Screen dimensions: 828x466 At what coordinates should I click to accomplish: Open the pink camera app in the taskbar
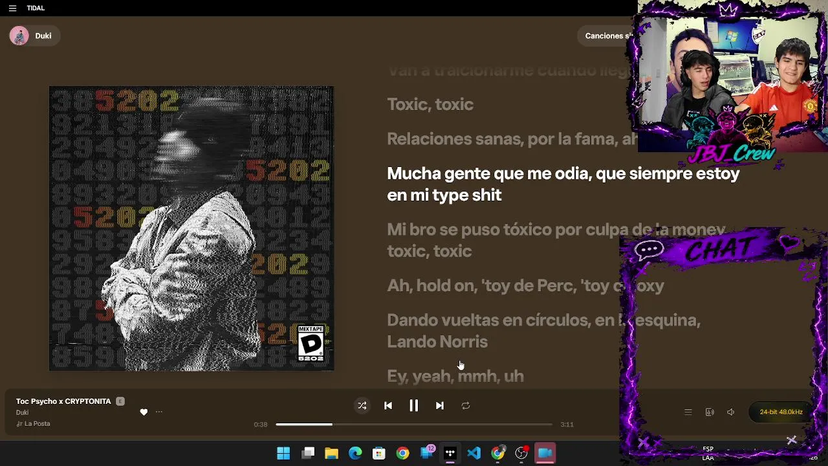click(545, 454)
